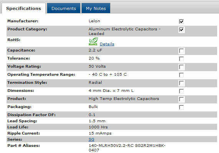Tick the Product High Temp checkbox
This screenshot has width=219, height=153.
pyautogui.click(x=181, y=99)
